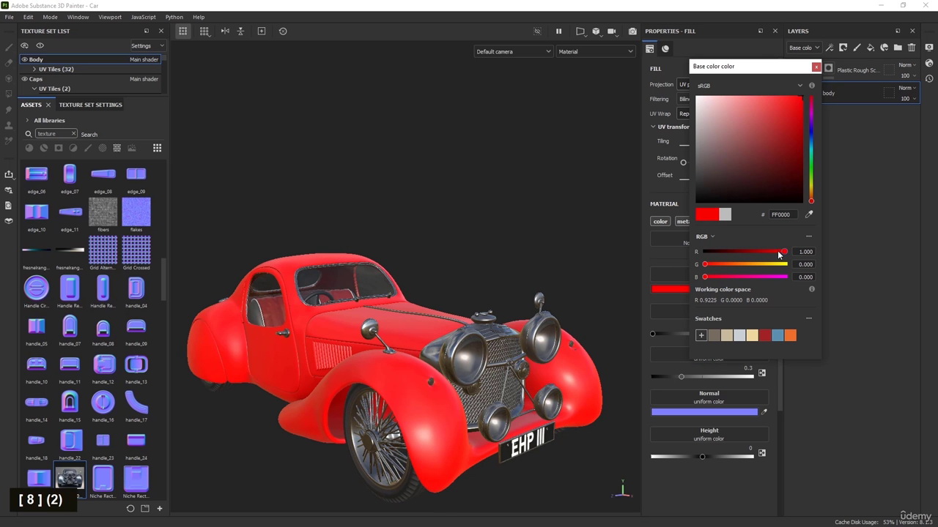Hide the Caps texture set
The width and height of the screenshot is (938, 527).
coord(24,78)
